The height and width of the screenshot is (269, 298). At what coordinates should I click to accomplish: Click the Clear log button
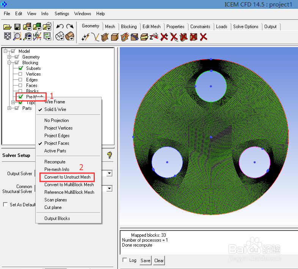pos(159,260)
